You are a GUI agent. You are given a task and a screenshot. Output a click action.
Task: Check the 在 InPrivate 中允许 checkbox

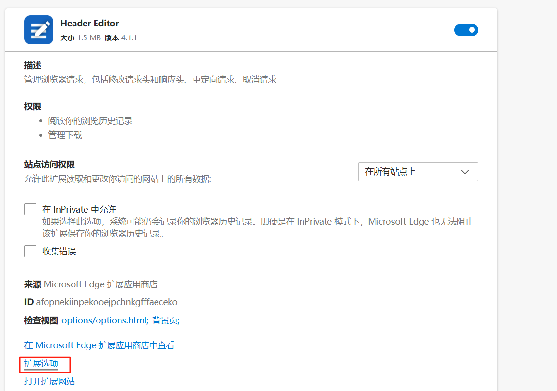tap(31, 209)
